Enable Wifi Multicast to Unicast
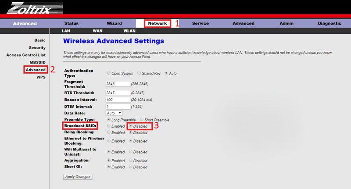Image resolution: width=351 pixels, height=189 pixels. 108,152
